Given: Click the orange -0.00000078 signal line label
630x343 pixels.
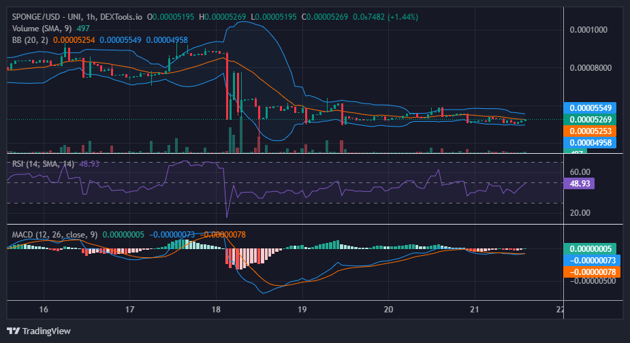Looking at the screenshot, I should (592, 272).
